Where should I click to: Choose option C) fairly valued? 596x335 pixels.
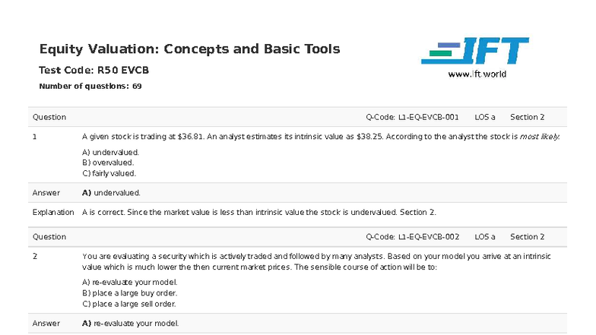pos(109,173)
